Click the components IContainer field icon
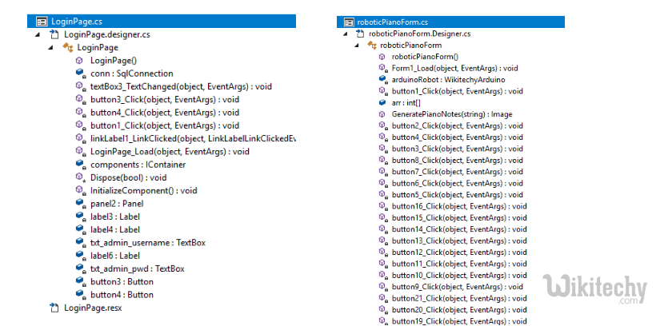660x334 pixels. tap(80, 165)
